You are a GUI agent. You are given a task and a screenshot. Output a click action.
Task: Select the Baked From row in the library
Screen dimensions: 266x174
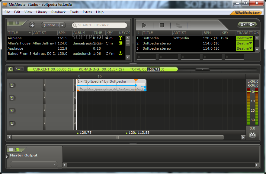tap(66, 54)
